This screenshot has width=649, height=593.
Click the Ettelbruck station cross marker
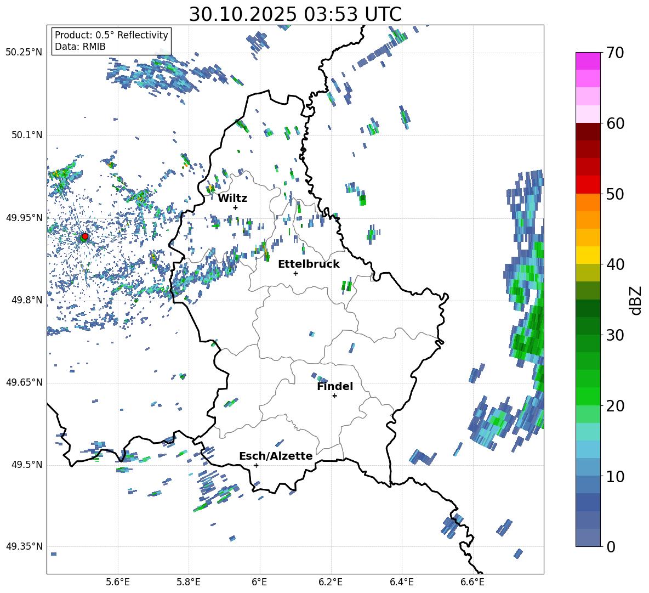(x=295, y=273)
